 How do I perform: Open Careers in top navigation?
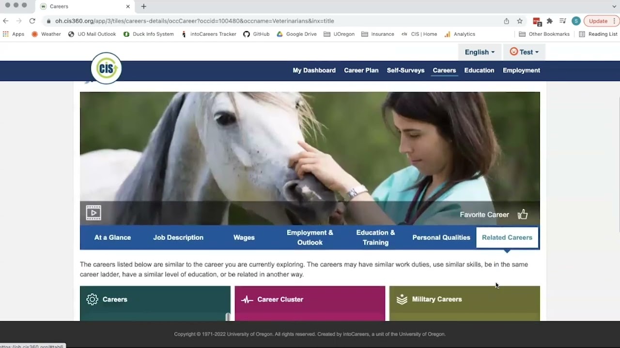tap(444, 71)
